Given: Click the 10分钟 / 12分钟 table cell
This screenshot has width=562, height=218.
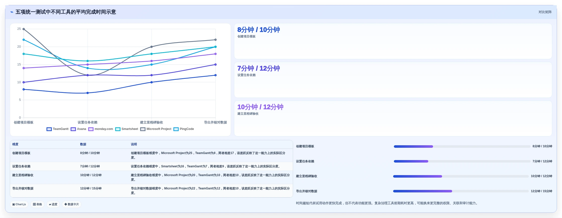Looking at the screenshot, I should [x=91, y=175].
